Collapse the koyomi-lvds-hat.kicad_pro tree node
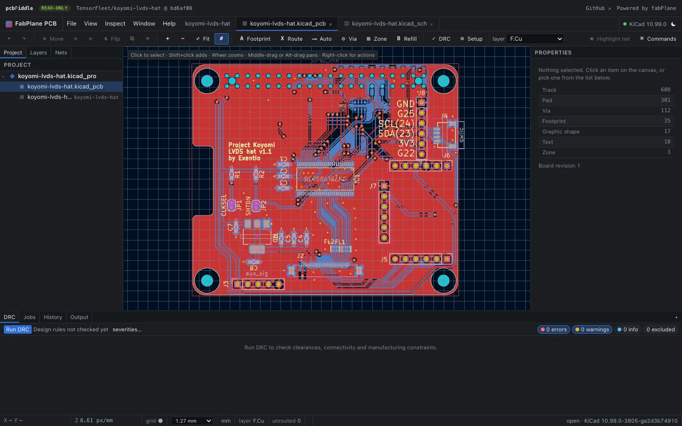The width and height of the screenshot is (682, 426). [3, 76]
